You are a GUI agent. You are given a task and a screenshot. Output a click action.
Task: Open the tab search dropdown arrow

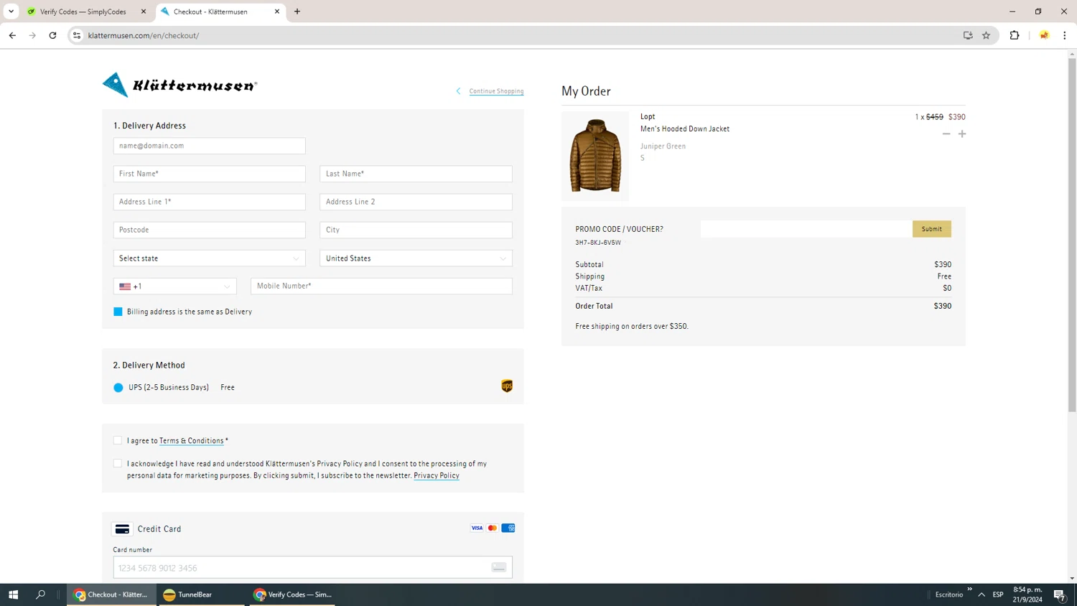[11, 11]
